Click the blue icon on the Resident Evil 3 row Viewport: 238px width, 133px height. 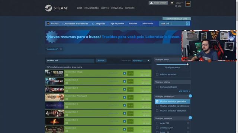point(124,89)
